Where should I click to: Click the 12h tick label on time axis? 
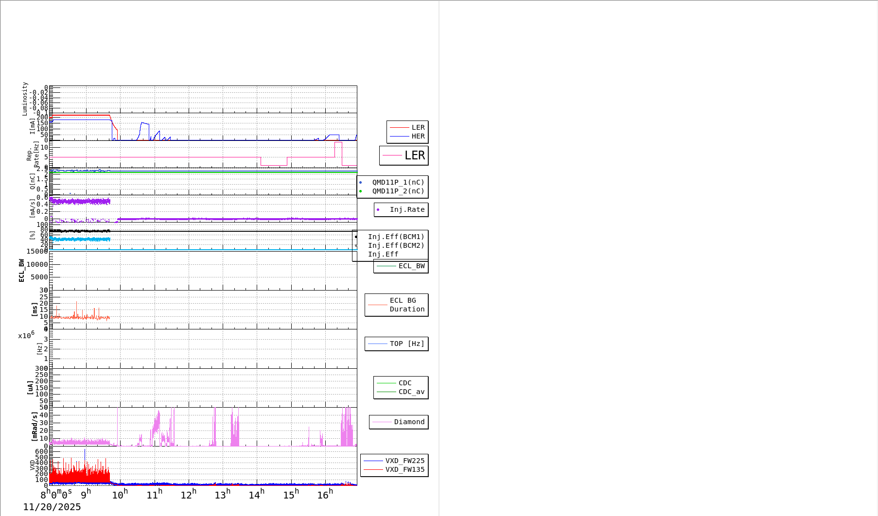coord(188,495)
